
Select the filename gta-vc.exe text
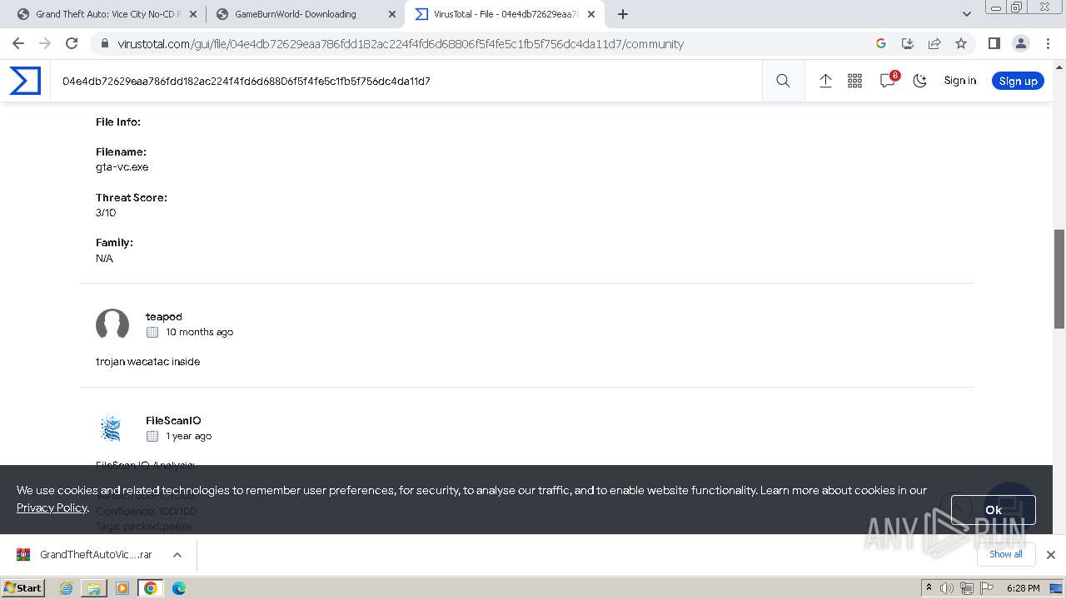(x=122, y=166)
